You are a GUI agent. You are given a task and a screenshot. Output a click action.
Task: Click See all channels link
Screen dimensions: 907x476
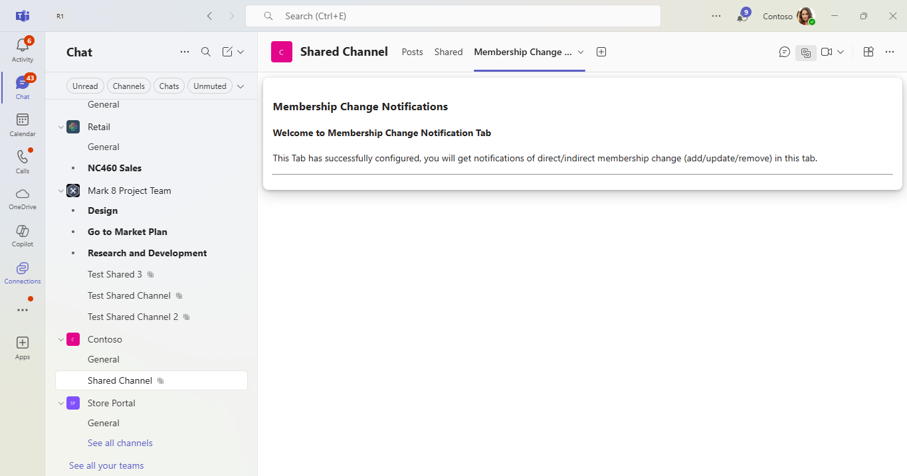[x=120, y=443]
